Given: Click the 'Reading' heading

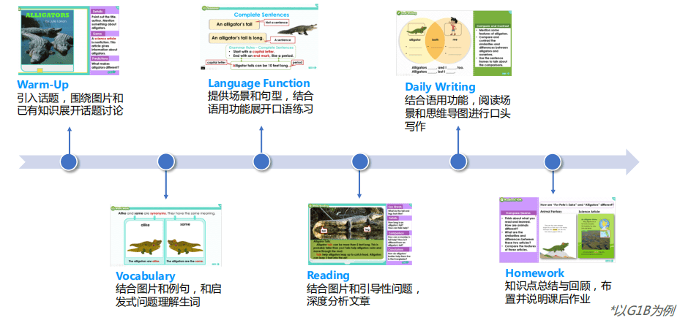Looking at the screenshot, I should pos(329,275).
